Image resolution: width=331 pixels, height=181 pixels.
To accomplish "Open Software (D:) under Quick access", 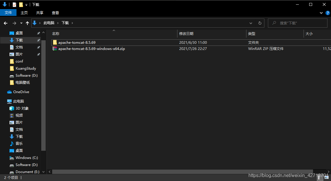I will click(x=27, y=75).
